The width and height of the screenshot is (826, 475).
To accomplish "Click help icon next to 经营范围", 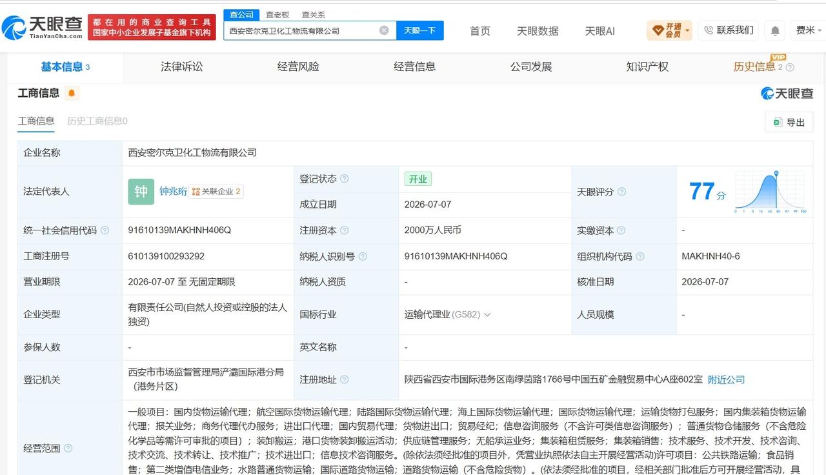I will (x=68, y=448).
